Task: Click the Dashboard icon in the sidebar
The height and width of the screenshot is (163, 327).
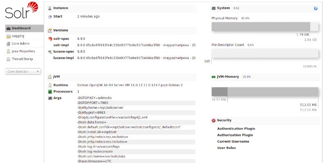Action: point(9,28)
